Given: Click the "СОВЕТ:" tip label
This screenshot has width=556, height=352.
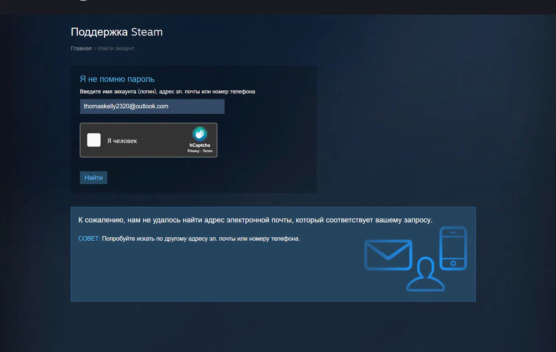Looking at the screenshot, I should click(x=89, y=239).
